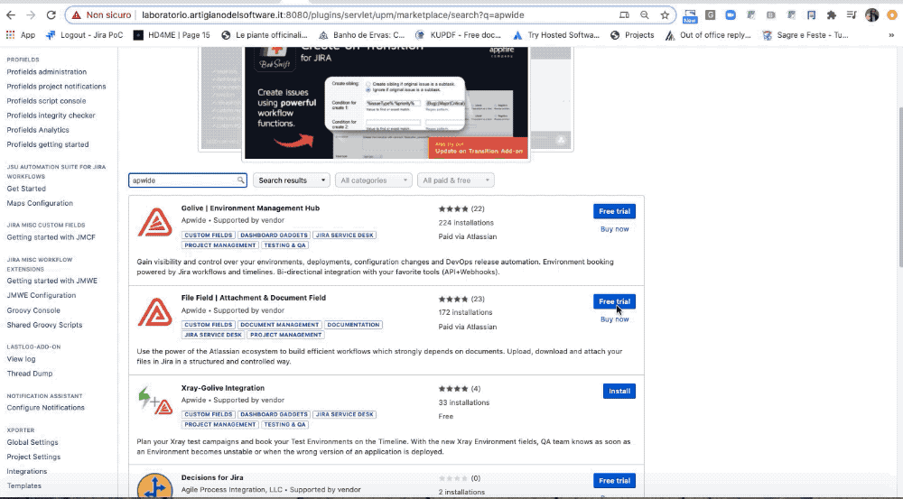The image size is (903, 499).
Task: Open JSU Get Started link
Action: pyautogui.click(x=26, y=189)
